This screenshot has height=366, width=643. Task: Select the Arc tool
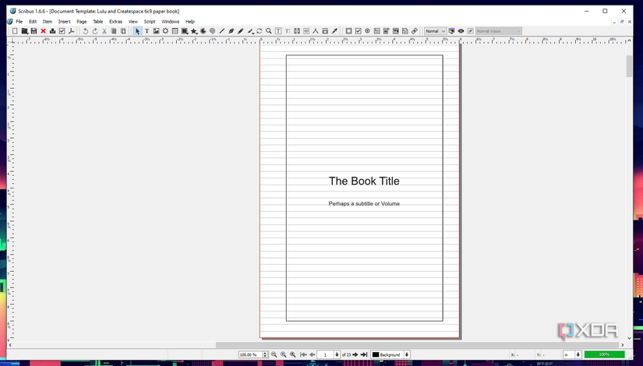click(203, 31)
